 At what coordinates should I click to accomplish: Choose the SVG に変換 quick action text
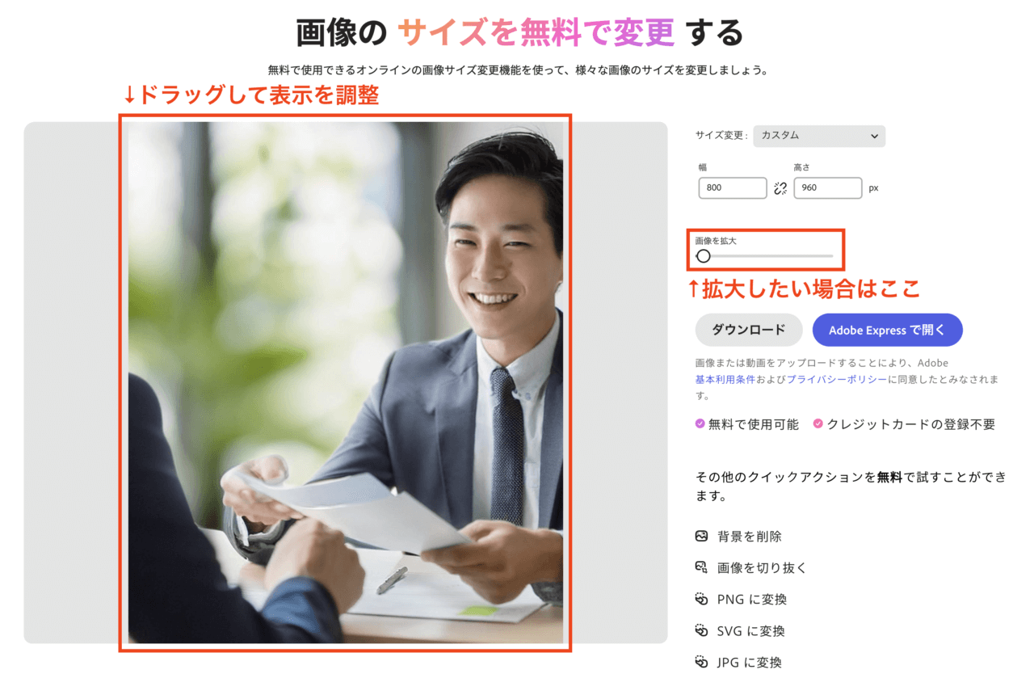pyautogui.click(x=751, y=631)
